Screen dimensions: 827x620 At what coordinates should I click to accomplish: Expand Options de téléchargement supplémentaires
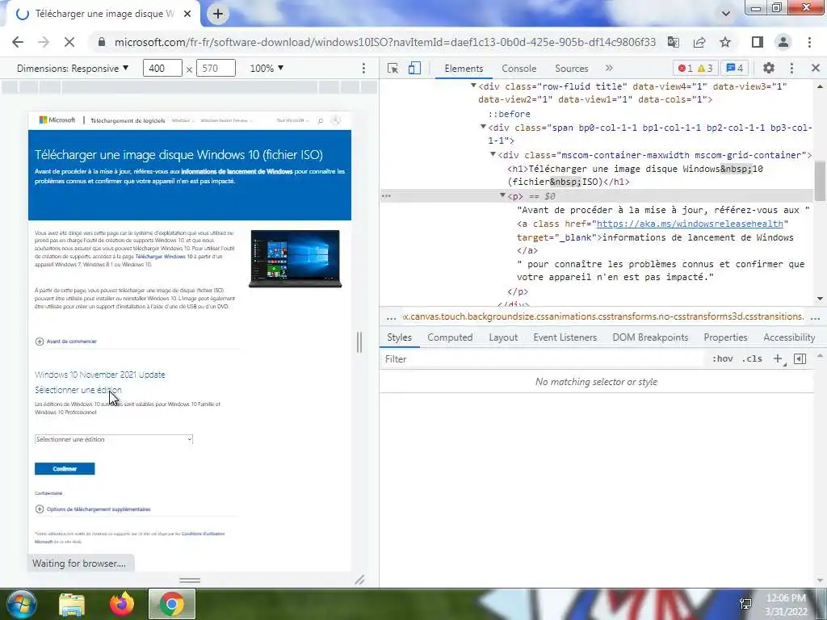point(93,509)
